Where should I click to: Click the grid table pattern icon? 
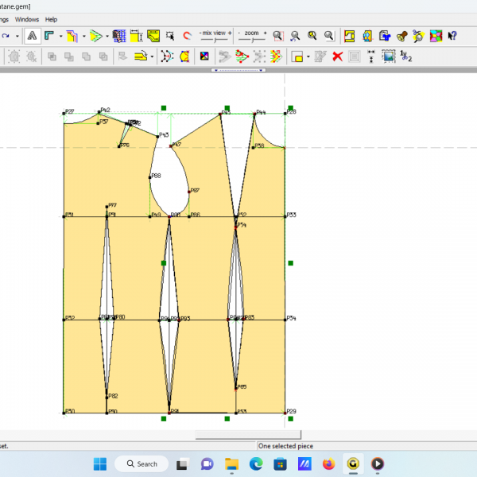pyautogui.click(x=119, y=36)
